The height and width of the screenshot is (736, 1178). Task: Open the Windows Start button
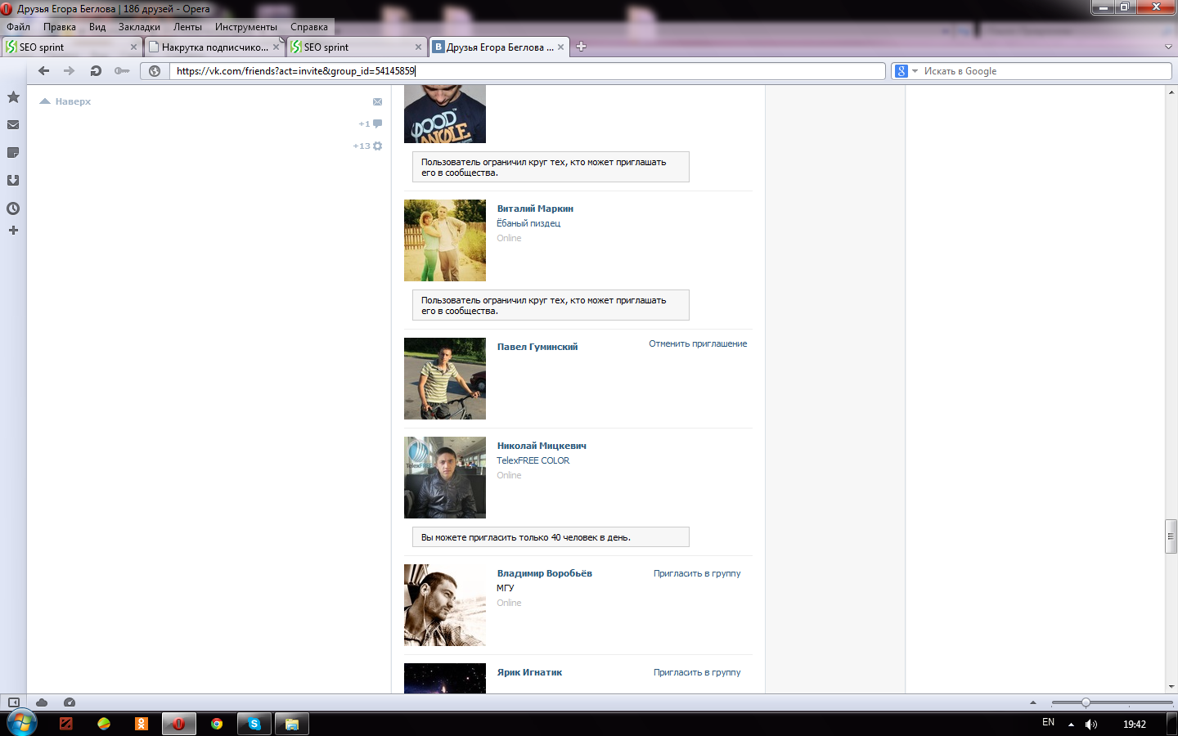click(x=22, y=724)
